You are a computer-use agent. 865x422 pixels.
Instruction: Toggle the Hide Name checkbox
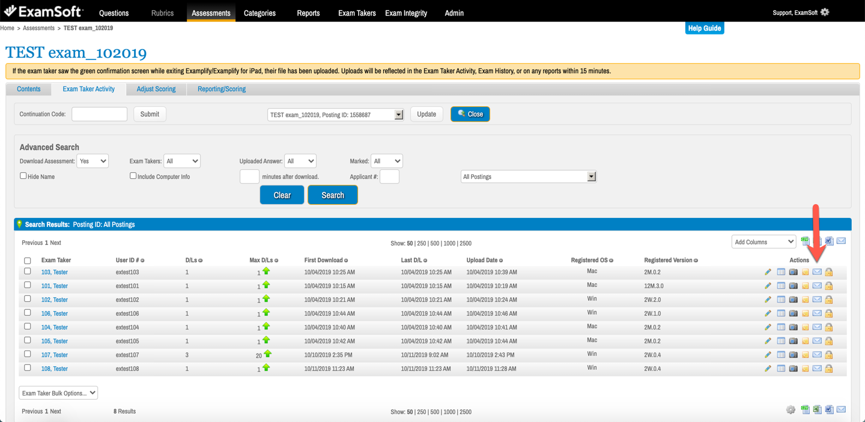point(23,176)
